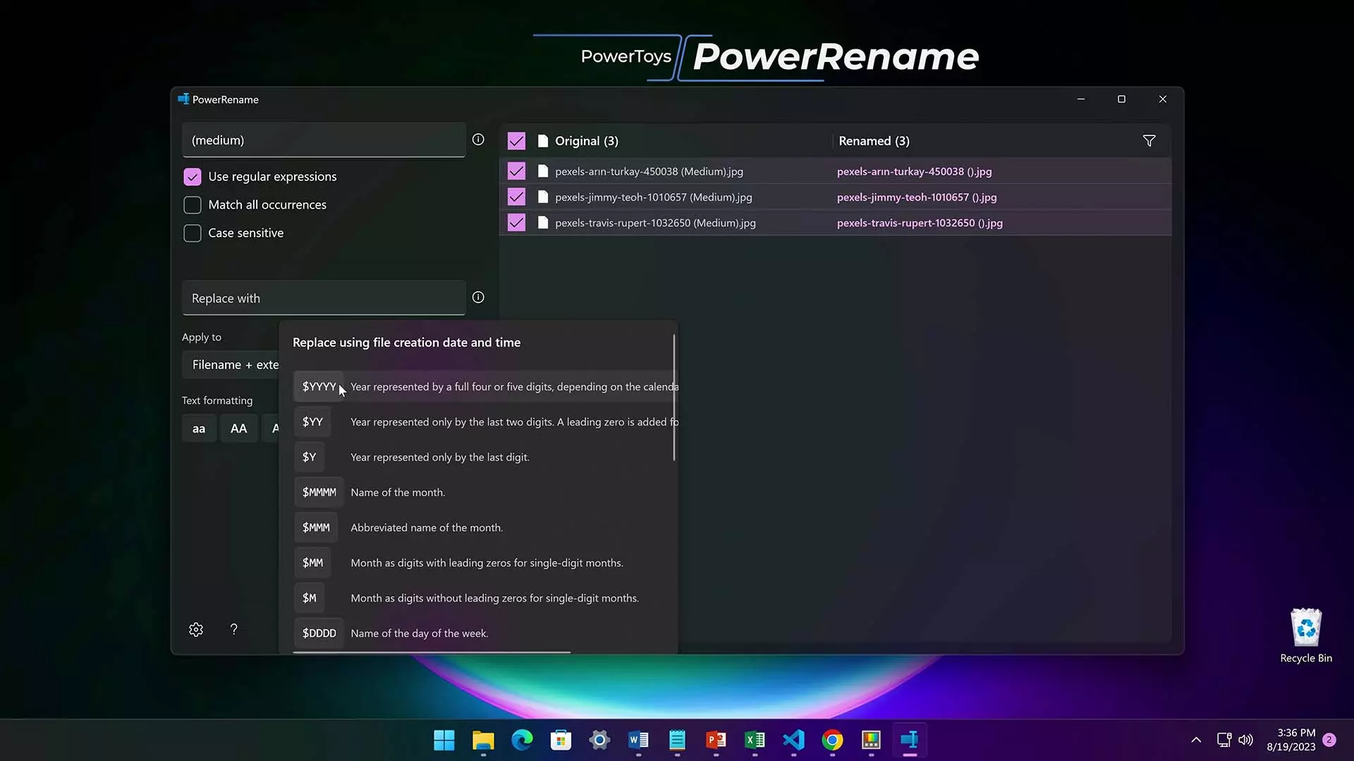This screenshot has width=1354, height=761.
Task: Open the Apply to Filename + extension dropdown
Action: tap(231, 365)
